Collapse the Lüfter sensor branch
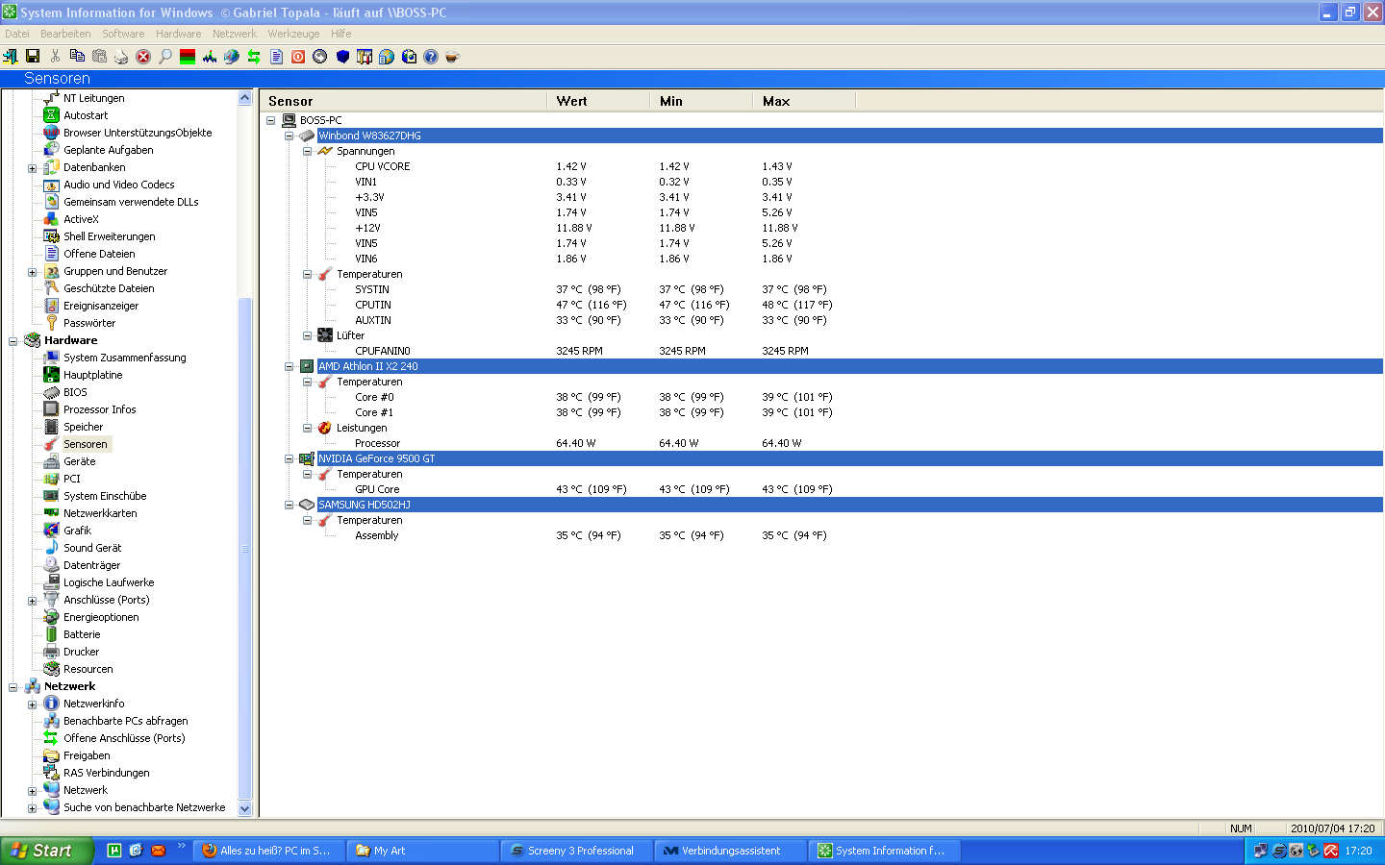Screen dimensions: 1385x865 (x=307, y=335)
